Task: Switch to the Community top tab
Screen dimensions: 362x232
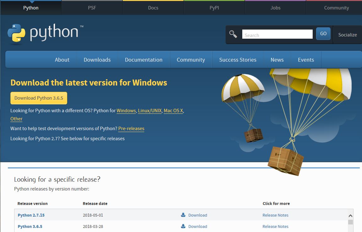Action: point(336,8)
